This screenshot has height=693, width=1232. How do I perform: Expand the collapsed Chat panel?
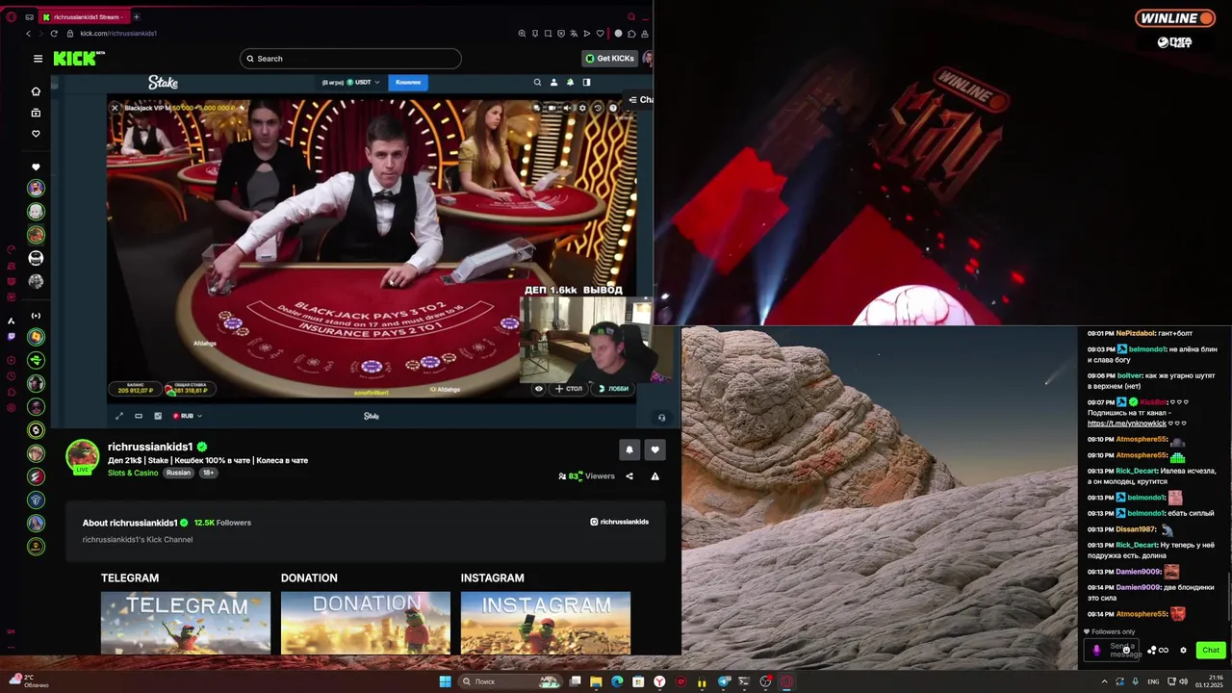[x=640, y=99]
